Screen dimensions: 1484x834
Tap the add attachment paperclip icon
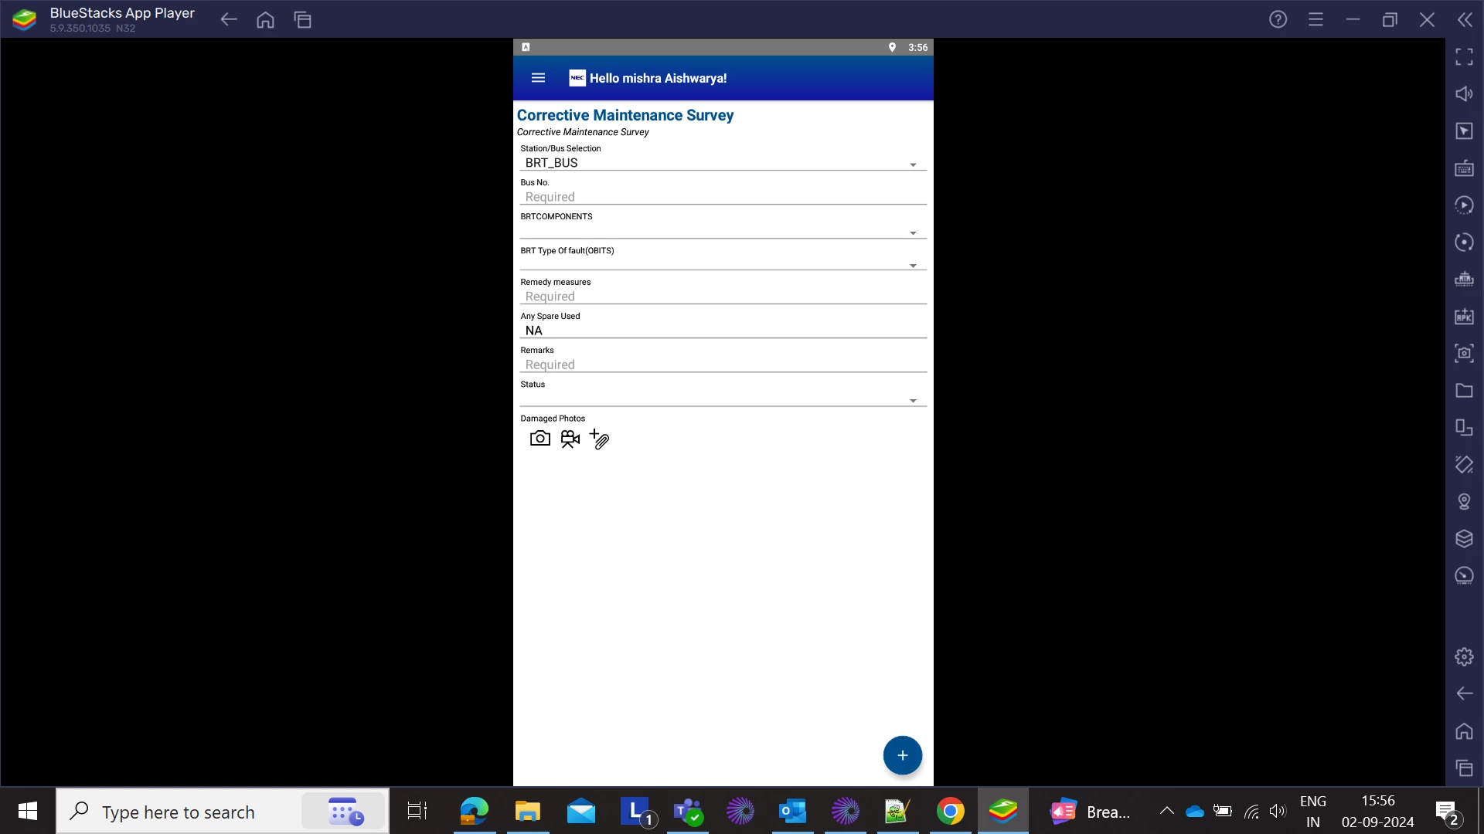point(600,439)
